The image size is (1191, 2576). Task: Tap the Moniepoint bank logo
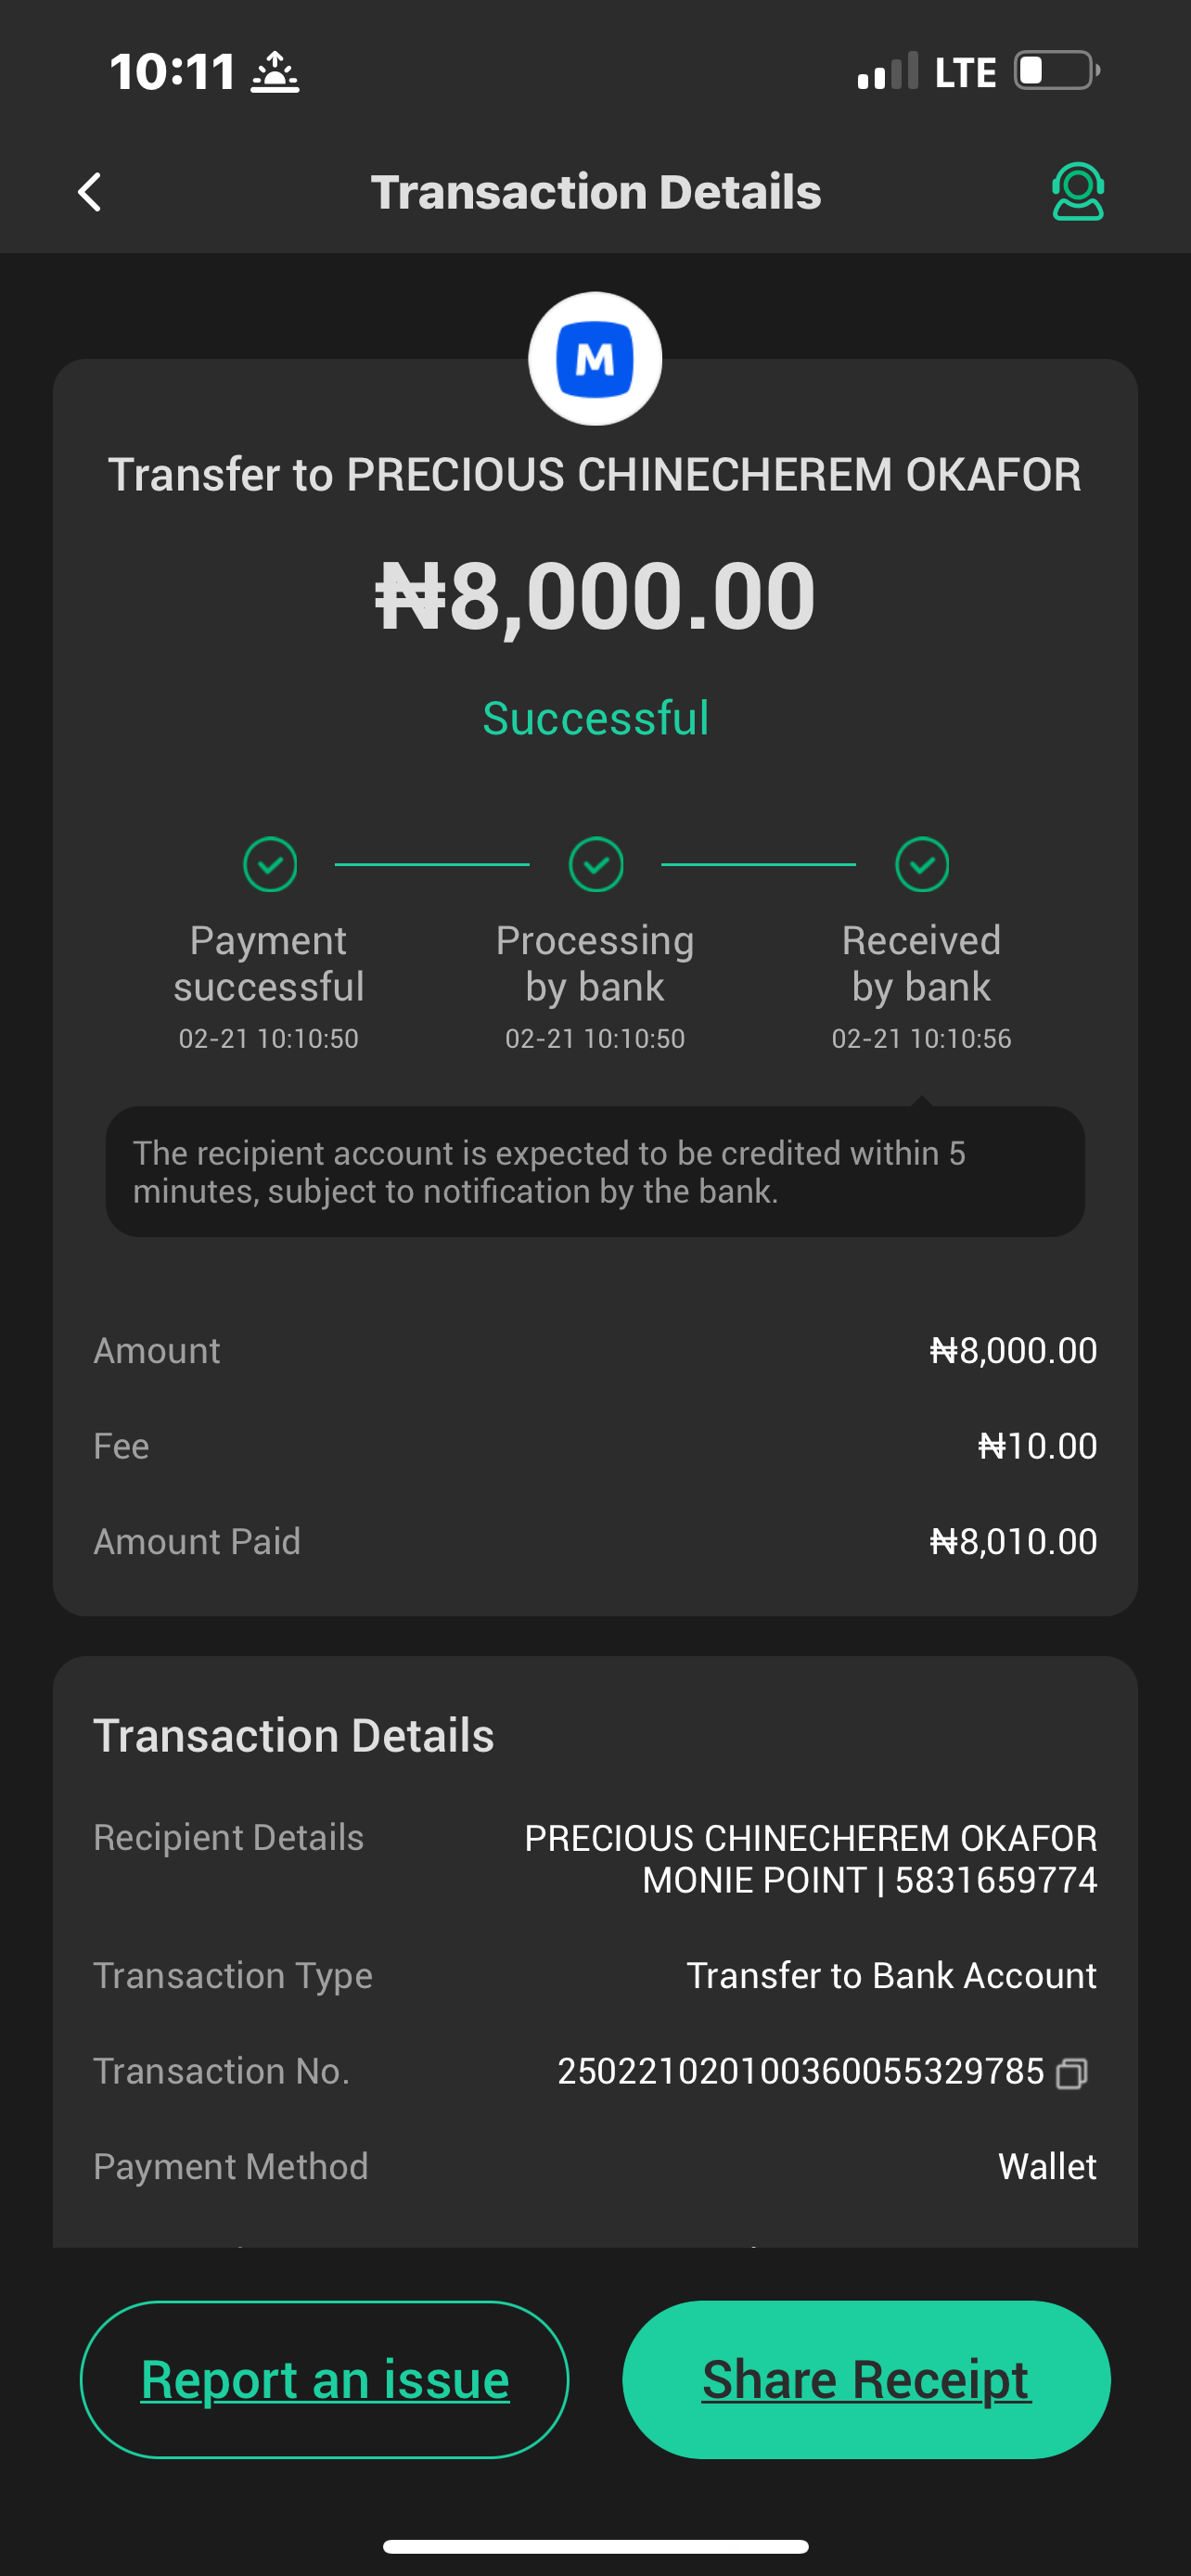[x=595, y=359]
